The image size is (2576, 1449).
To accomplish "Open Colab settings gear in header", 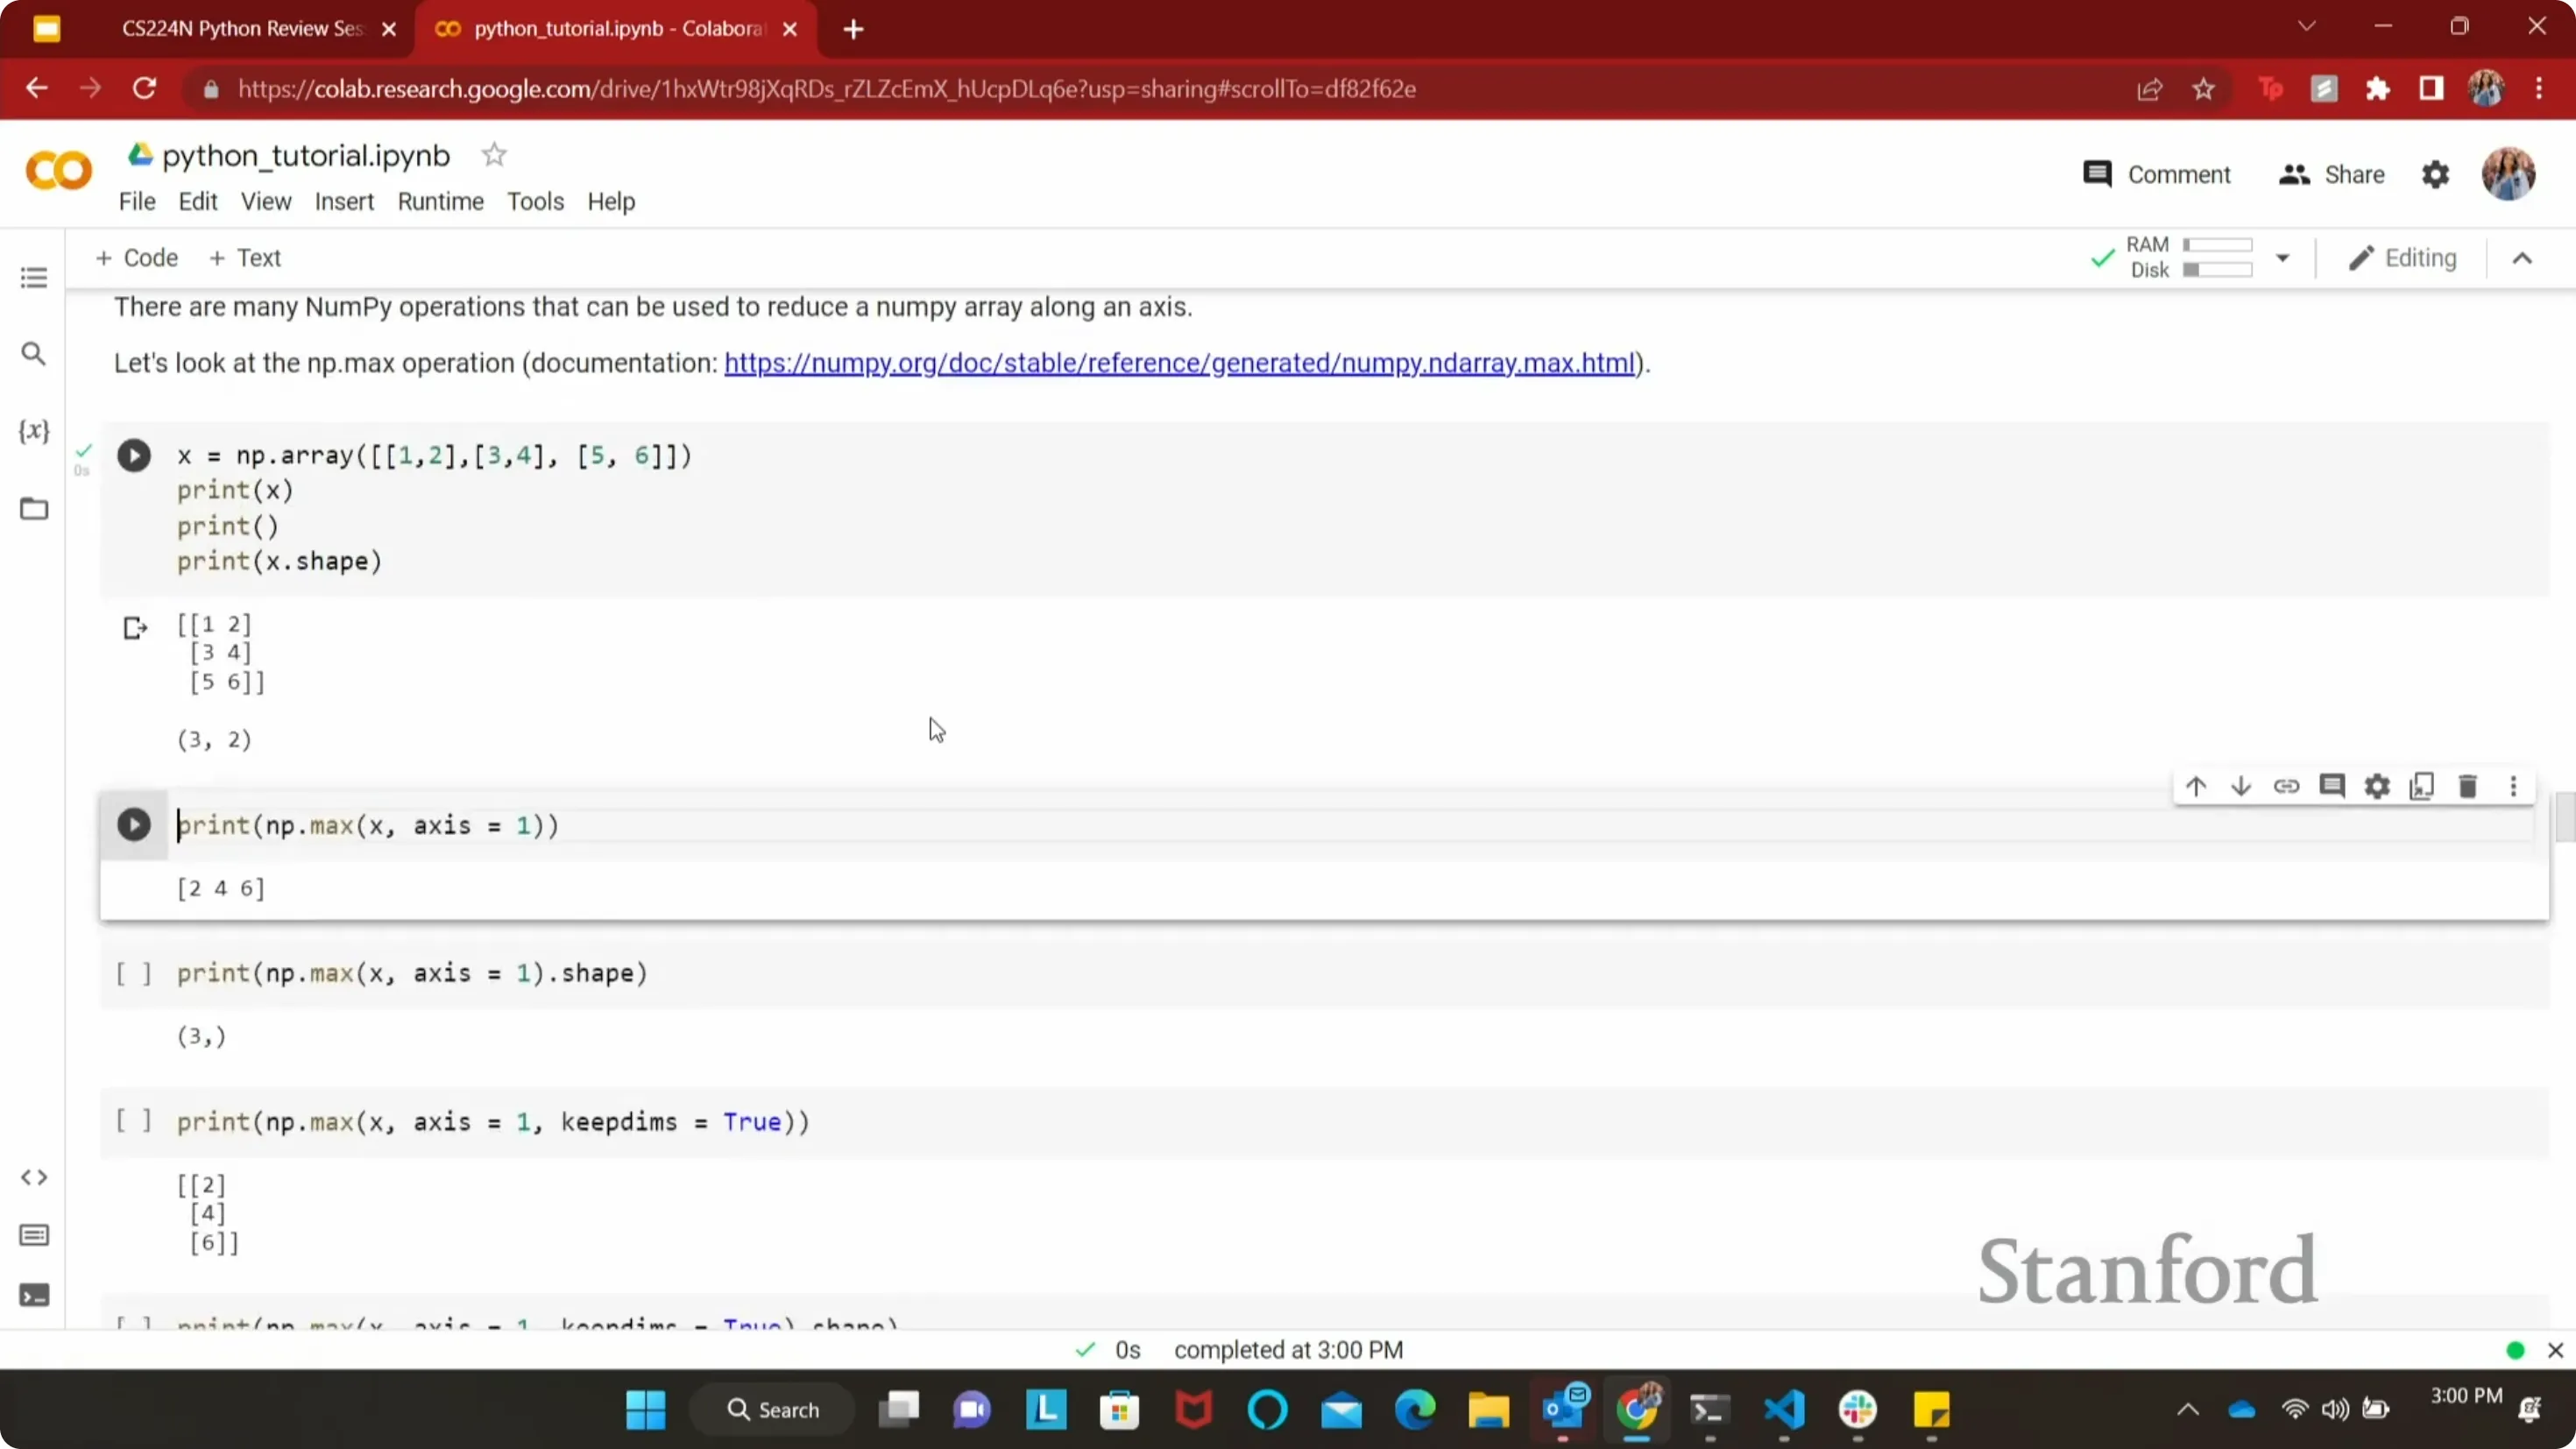I will (x=2435, y=175).
